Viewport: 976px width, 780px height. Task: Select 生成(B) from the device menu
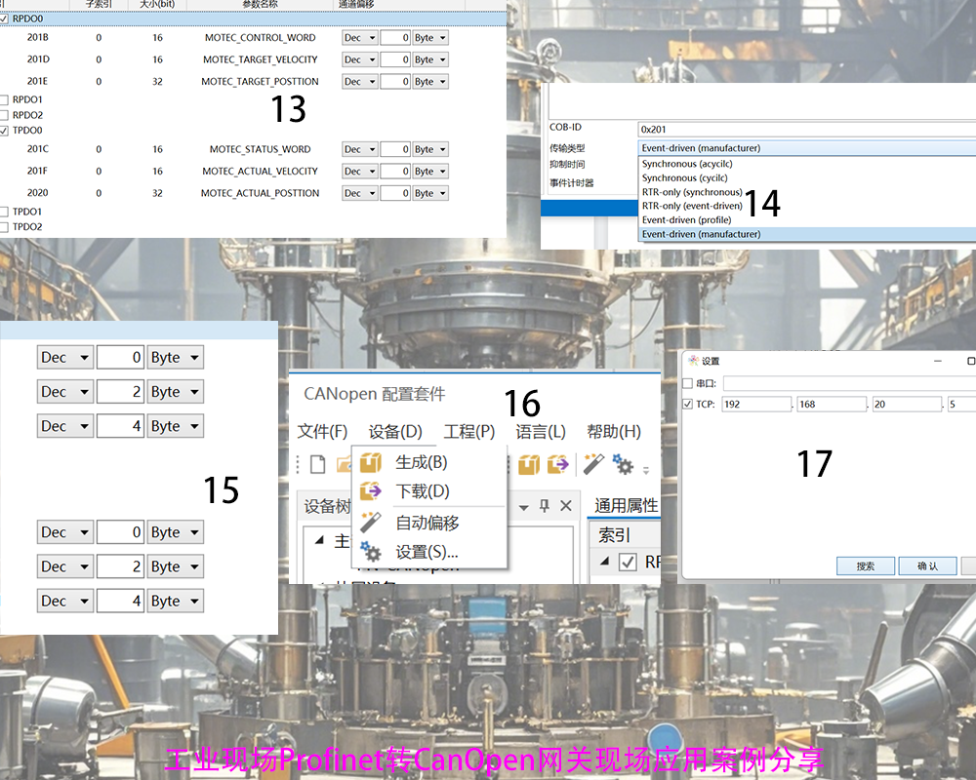pos(429,462)
